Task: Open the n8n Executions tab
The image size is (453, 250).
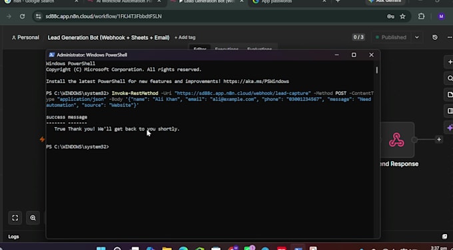Action: pos(226,49)
